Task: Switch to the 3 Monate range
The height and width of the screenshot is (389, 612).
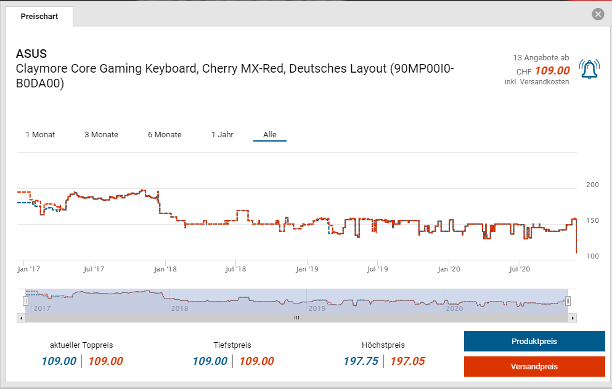Action: 101,134
